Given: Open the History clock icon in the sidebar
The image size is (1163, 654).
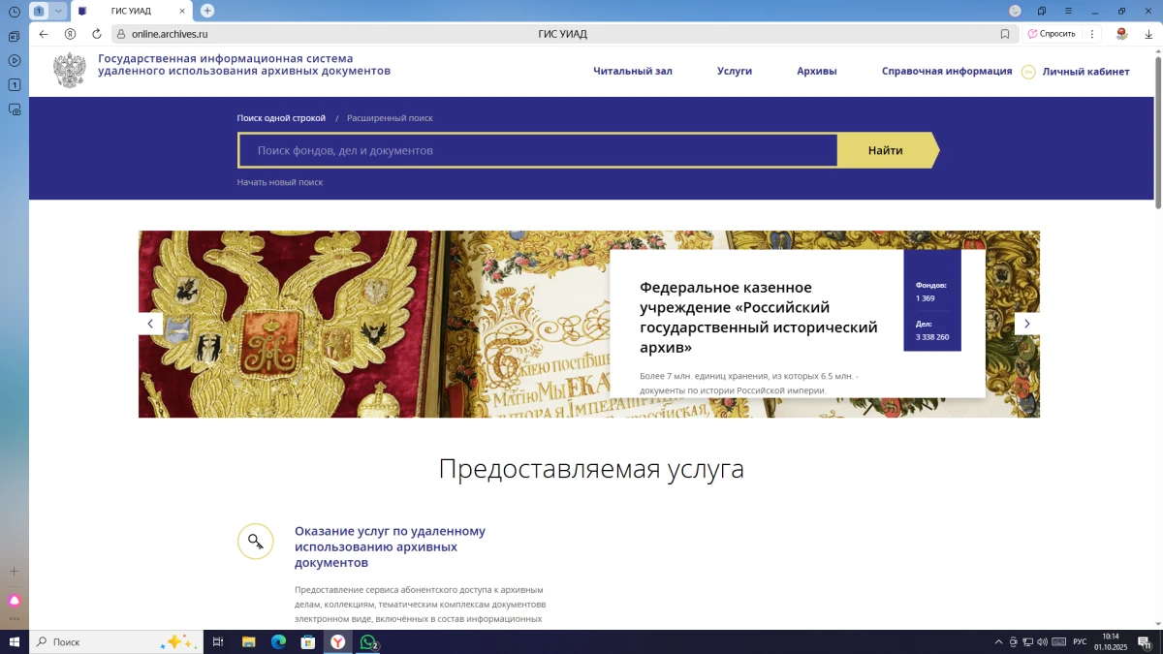Looking at the screenshot, I should [x=15, y=12].
